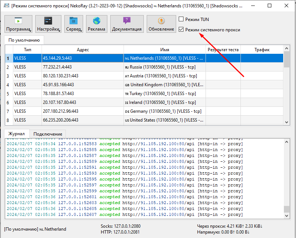
Task: Enable the Режим TUN checkbox
Action: coord(181,19)
